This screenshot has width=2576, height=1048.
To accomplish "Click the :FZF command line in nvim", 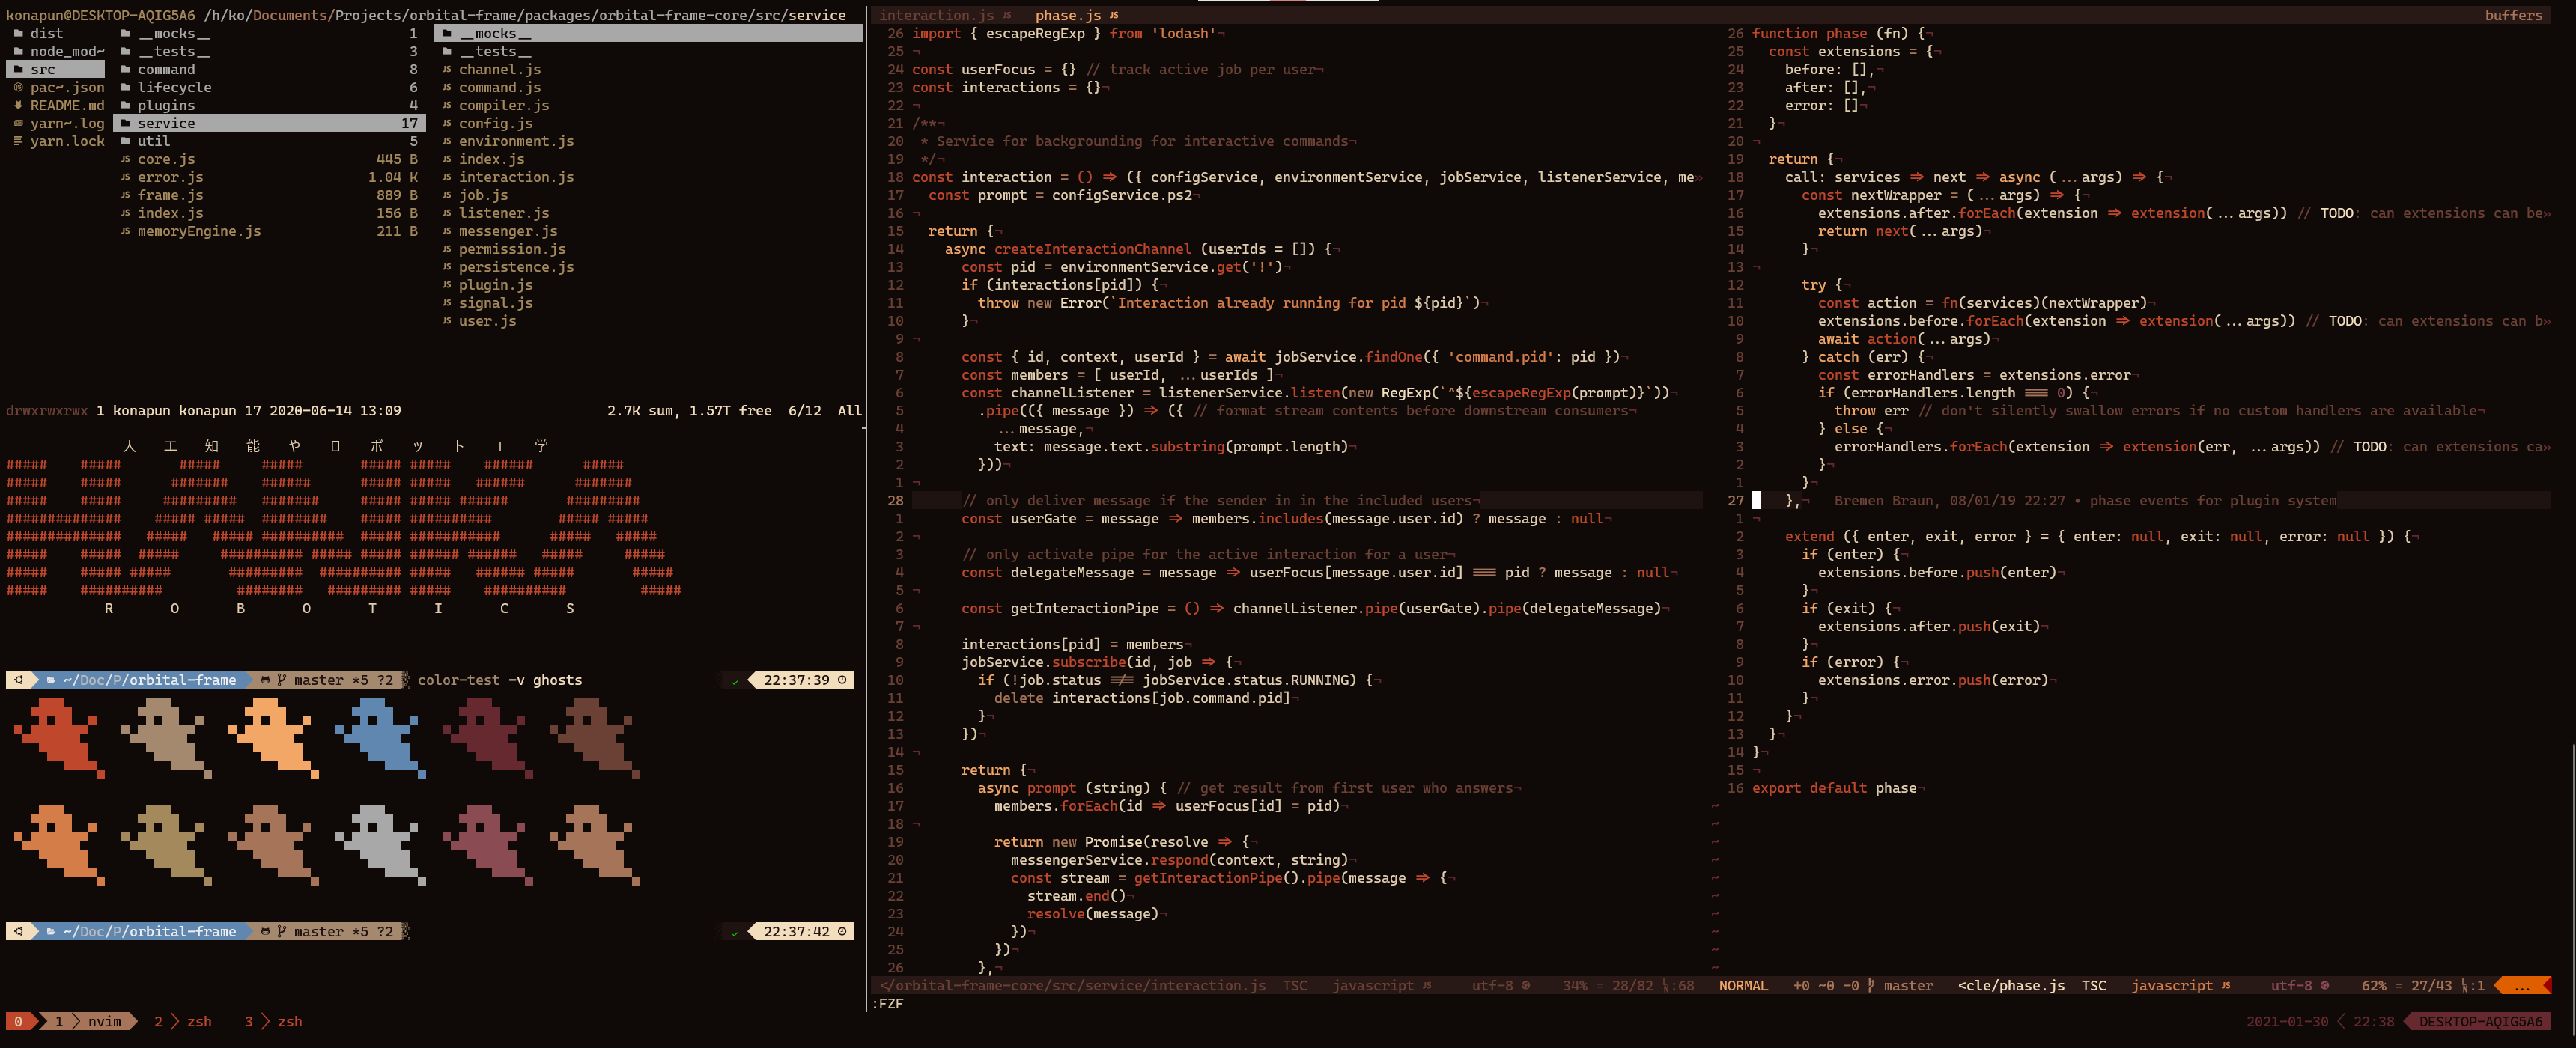I will (889, 1003).
